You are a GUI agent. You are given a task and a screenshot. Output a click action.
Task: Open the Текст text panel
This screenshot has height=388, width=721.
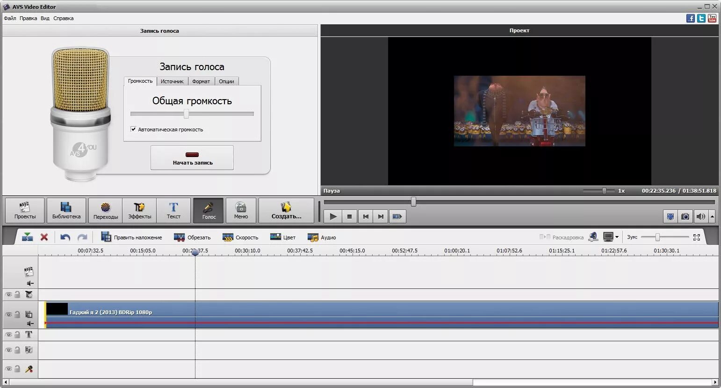coord(173,210)
